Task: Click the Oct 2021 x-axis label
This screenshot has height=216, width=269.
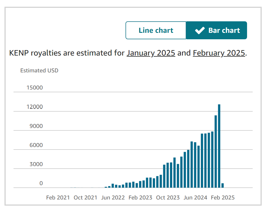Action: (86, 197)
